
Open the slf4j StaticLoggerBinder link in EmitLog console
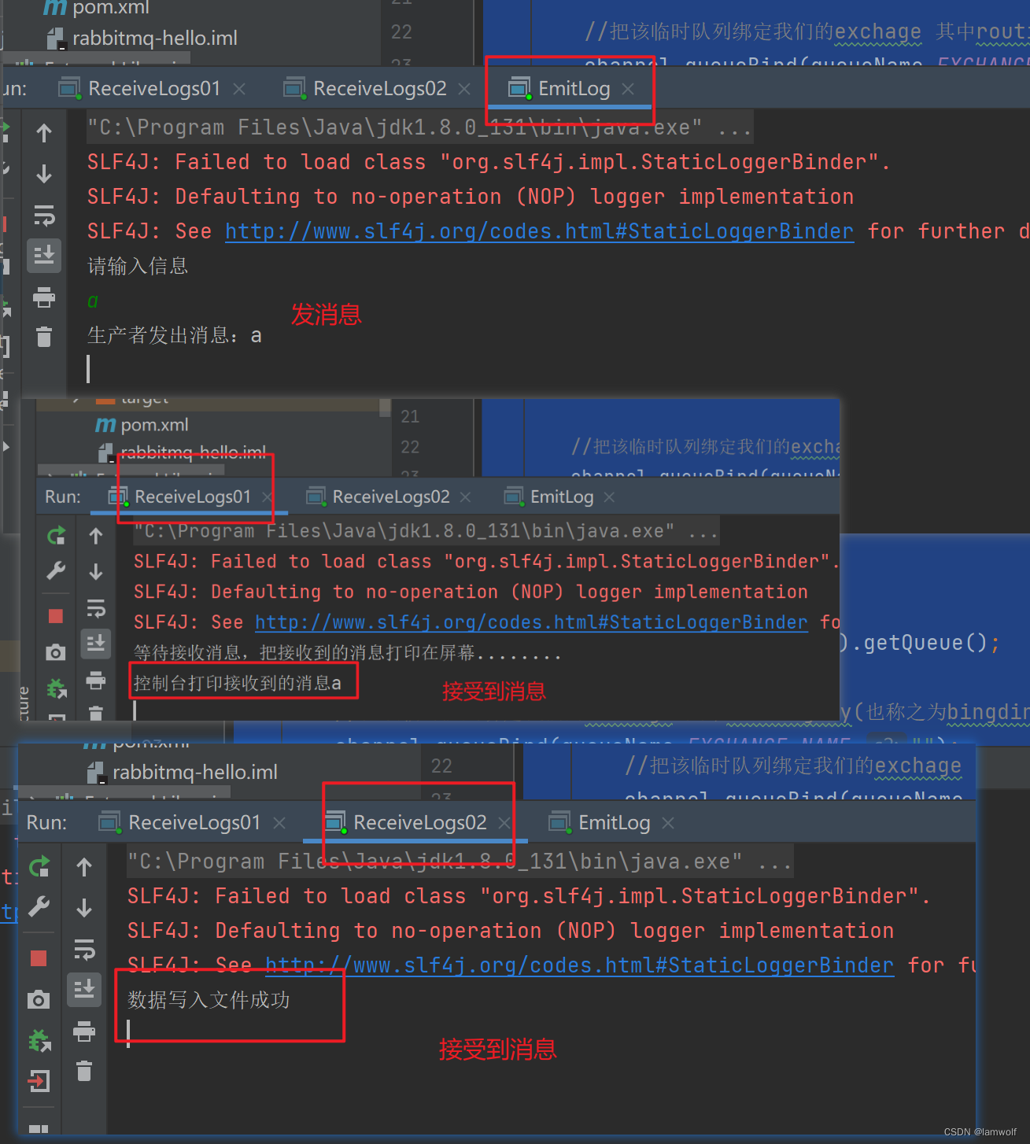(x=539, y=231)
